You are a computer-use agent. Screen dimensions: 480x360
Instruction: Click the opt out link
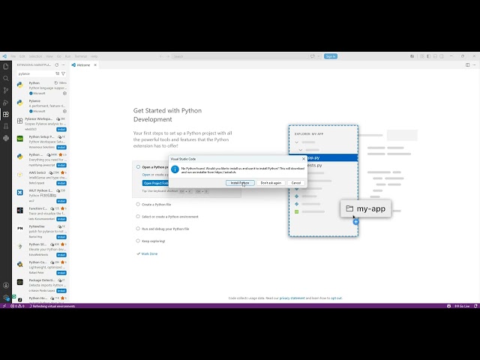[336, 298]
